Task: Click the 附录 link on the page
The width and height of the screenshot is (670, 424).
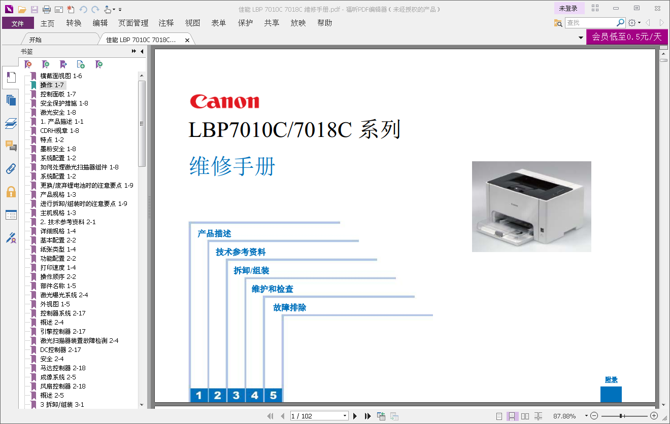Action: [x=611, y=380]
